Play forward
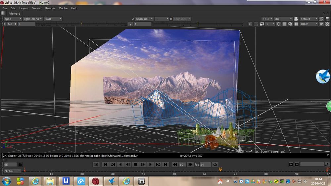The image size is (331, 186). [x=150, y=164]
